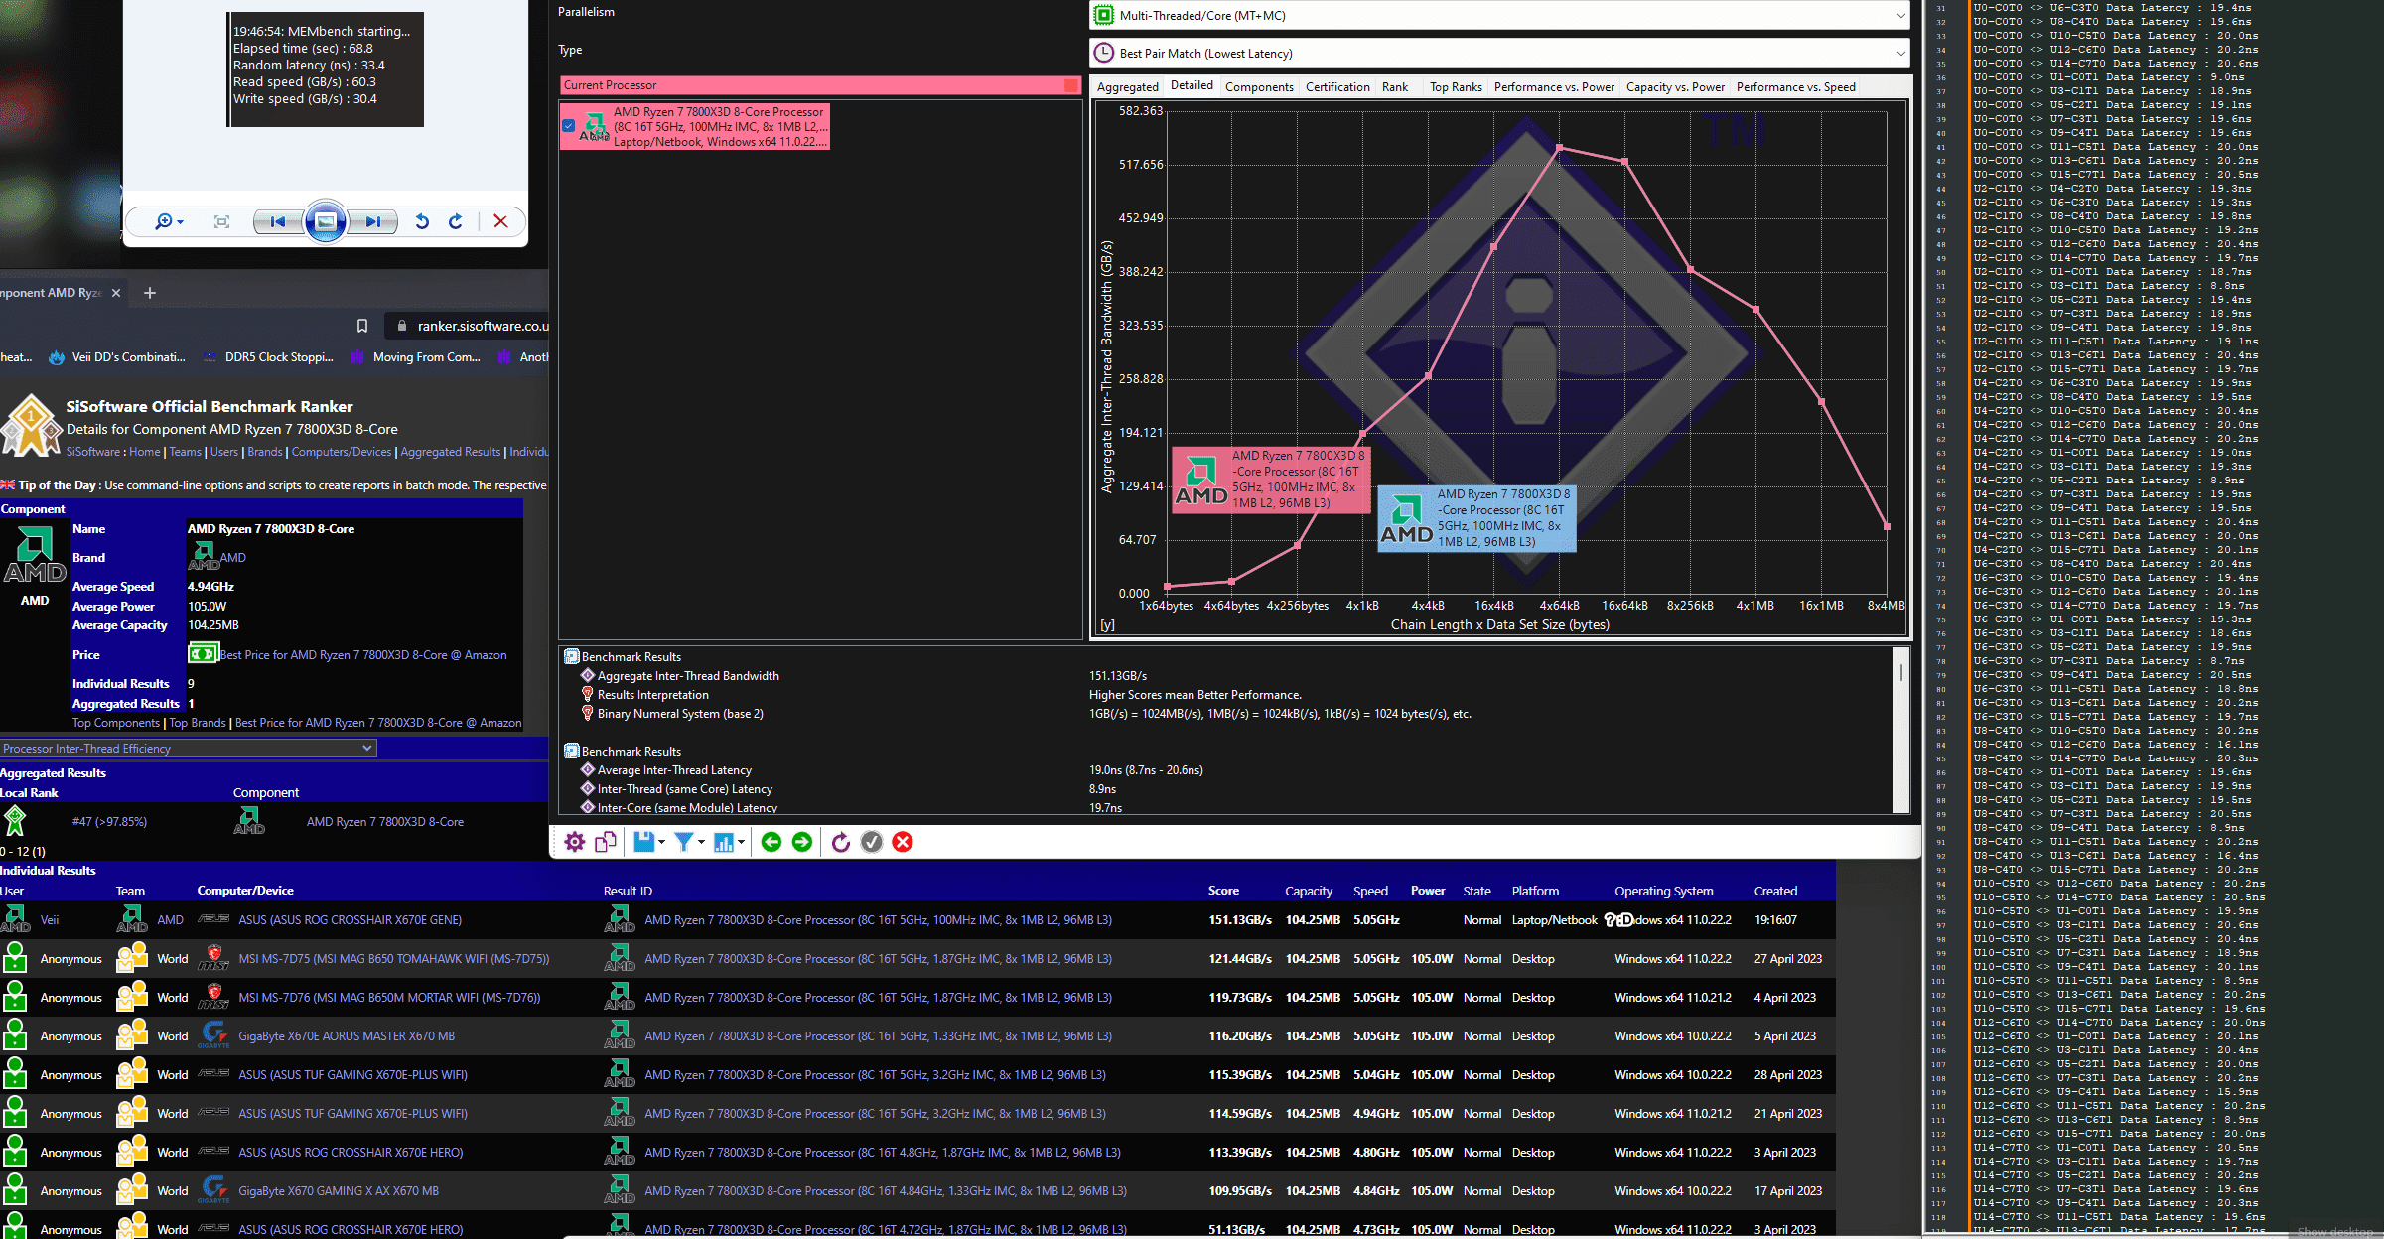Expand the filter icon dropdown arrow
2384x1239 pixels.
(701, 843)
